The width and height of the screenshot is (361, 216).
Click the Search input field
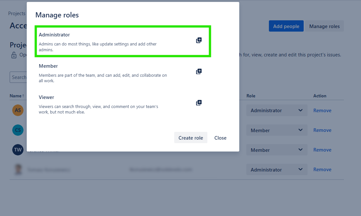click(x=18, y=77)
